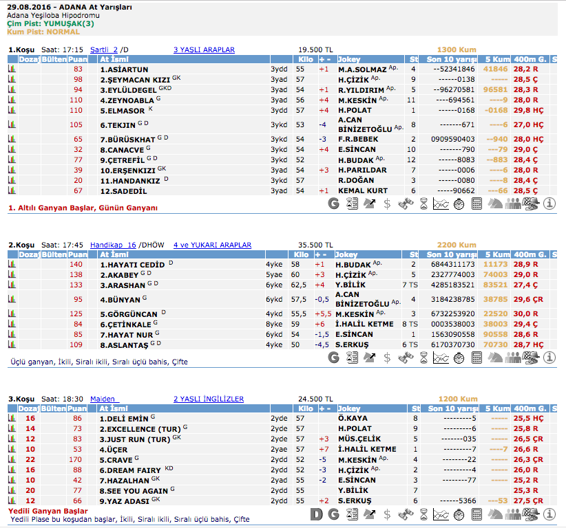Click the G icon under race 1
The height and width of the screenshot is (528, 566).
(x=334, y=203)
